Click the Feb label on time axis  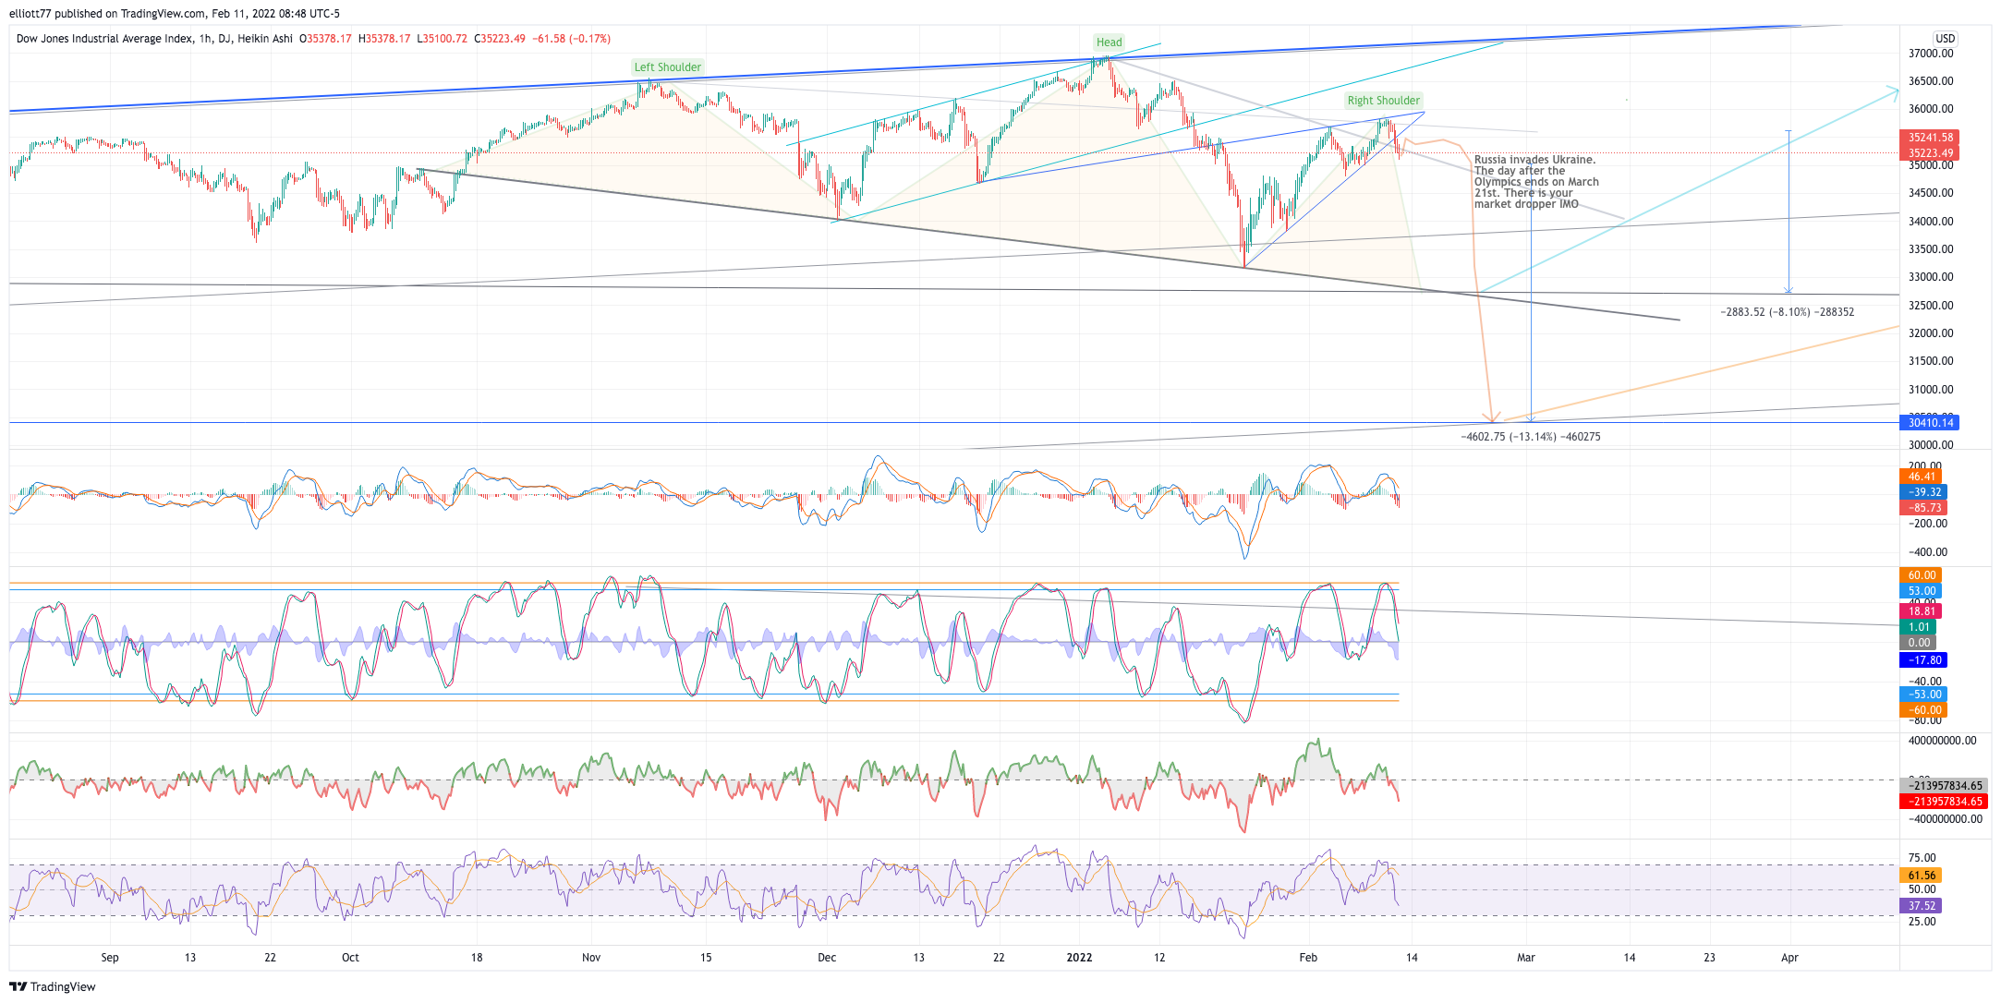point(1308,958)
